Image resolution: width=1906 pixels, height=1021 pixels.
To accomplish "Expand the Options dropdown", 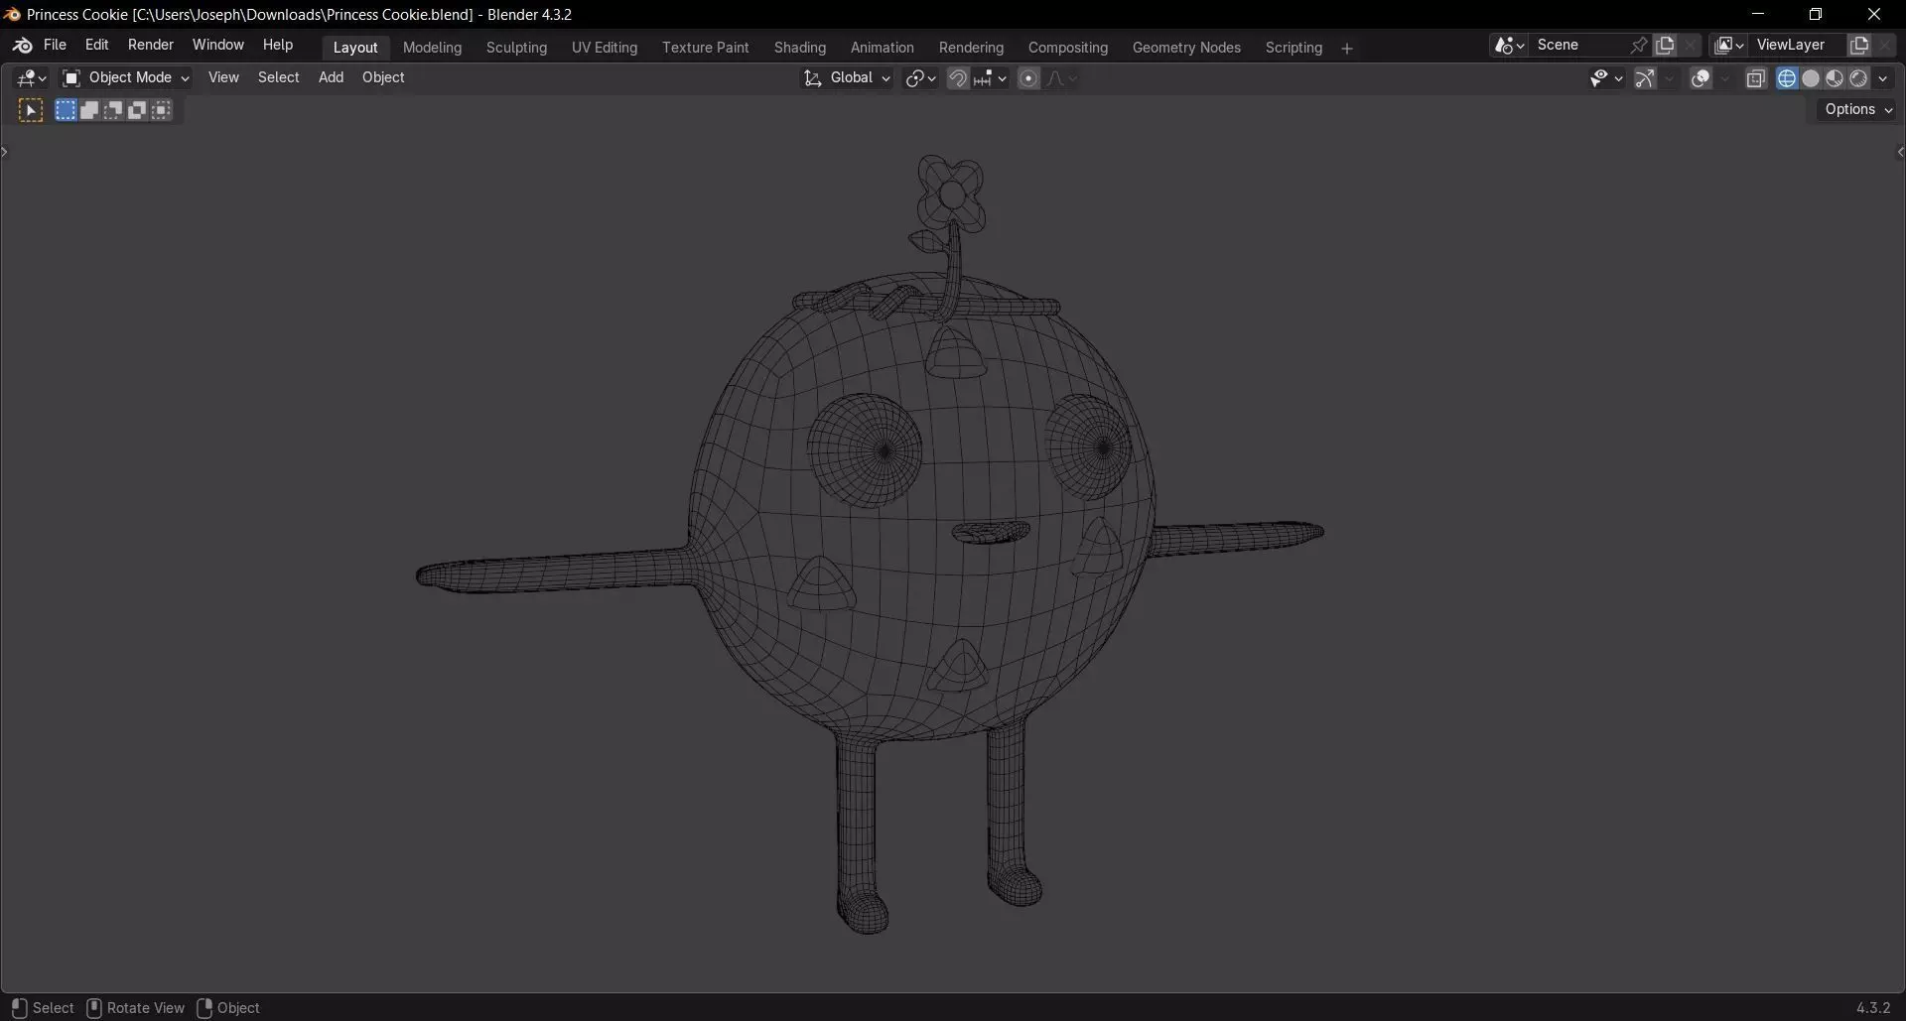I will click(x=1857, y=109).
